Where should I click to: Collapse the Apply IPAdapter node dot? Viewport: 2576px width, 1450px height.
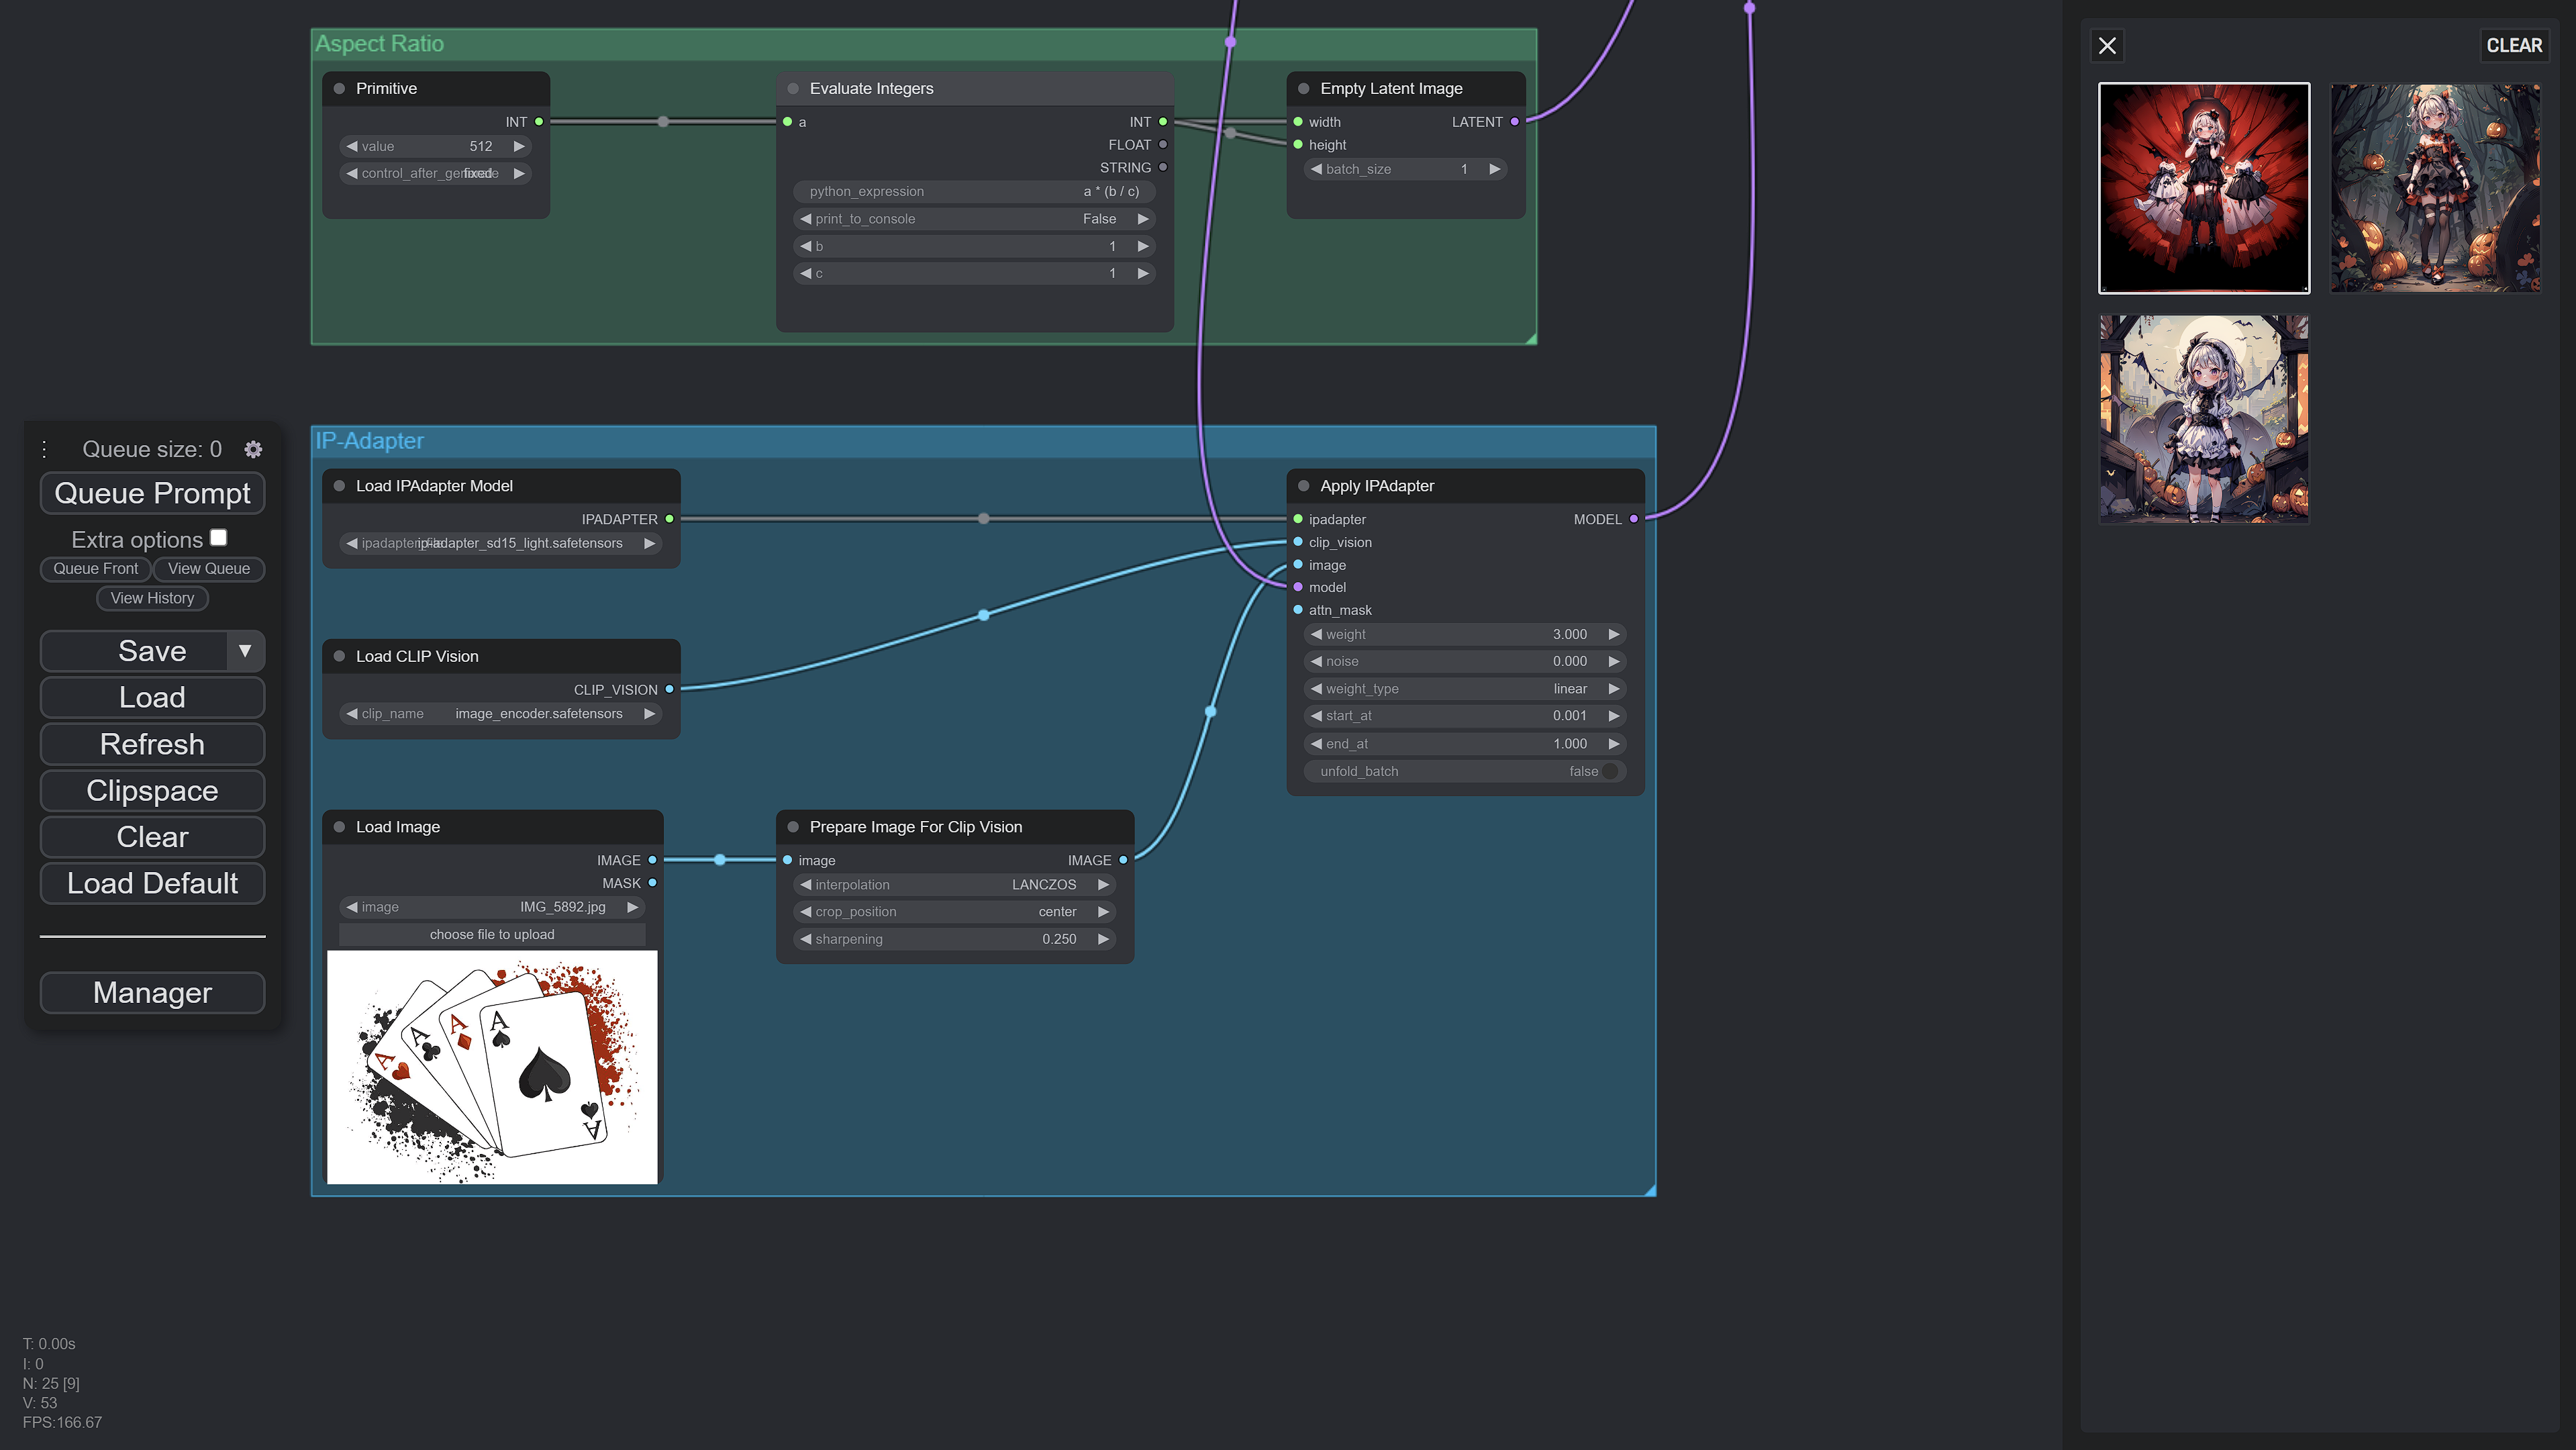(x=1303, y=486)
